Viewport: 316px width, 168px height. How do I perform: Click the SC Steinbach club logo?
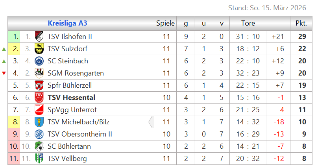(x=39, y=61)
